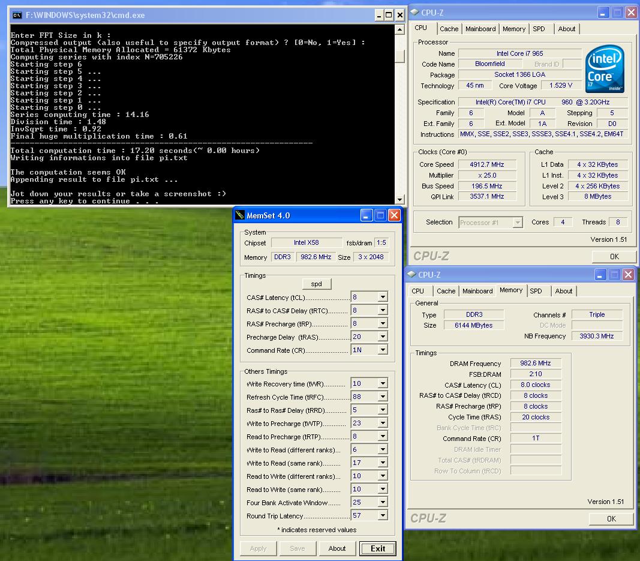Maximize the cmd.exe window
Screen dimensions: 640x561
point(389,16)
